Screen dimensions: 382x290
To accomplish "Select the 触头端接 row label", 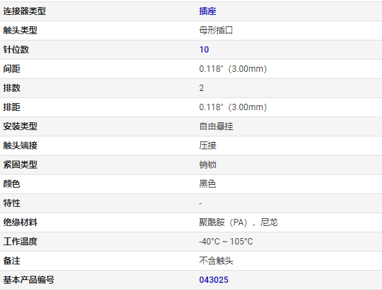I will (x=20, y=146).
